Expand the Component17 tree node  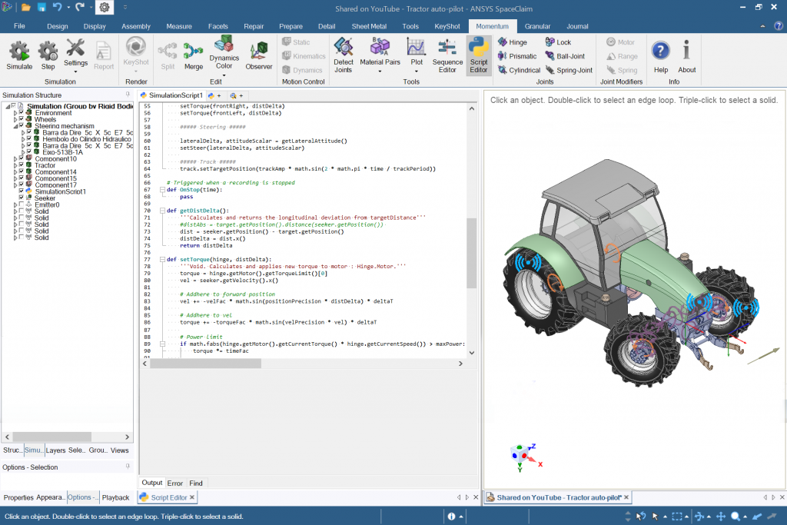15,184
